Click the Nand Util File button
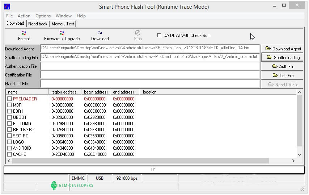The width and height of the screenshot is (309, 195). 282,85
